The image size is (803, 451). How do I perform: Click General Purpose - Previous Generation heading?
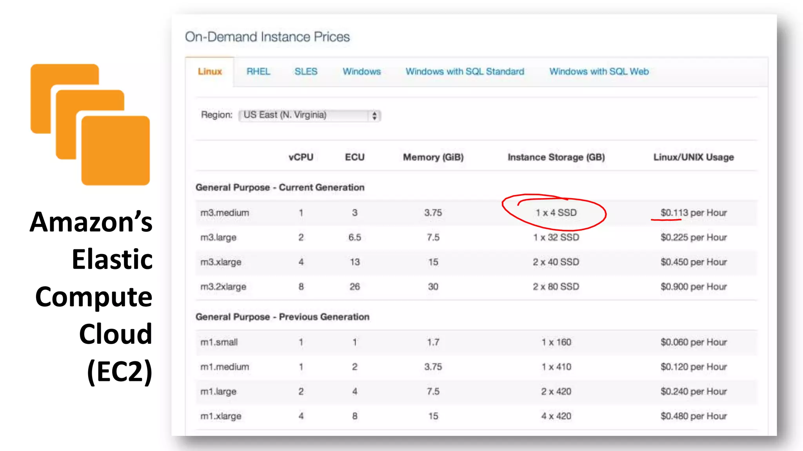pos(282,317)
